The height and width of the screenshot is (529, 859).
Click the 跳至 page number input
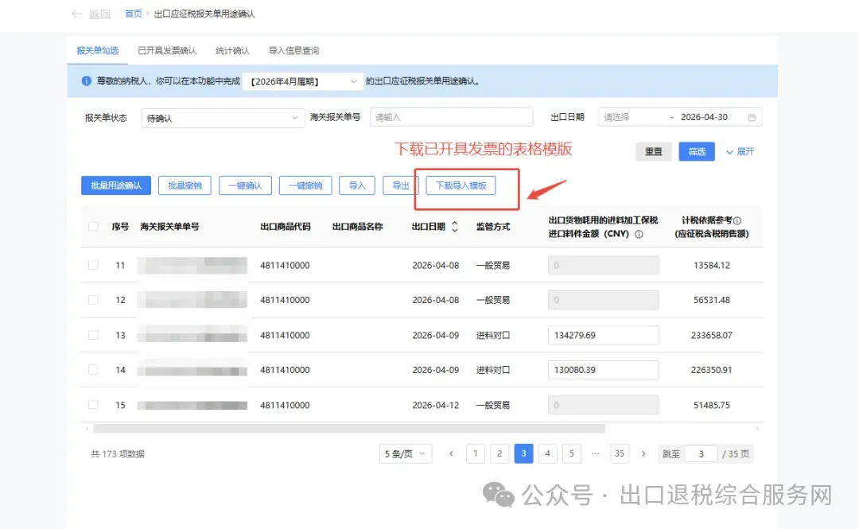(702, 454)
